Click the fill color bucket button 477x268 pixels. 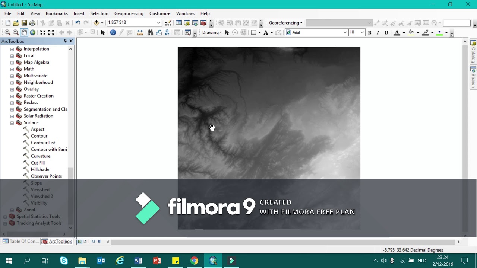pos(411,33)
